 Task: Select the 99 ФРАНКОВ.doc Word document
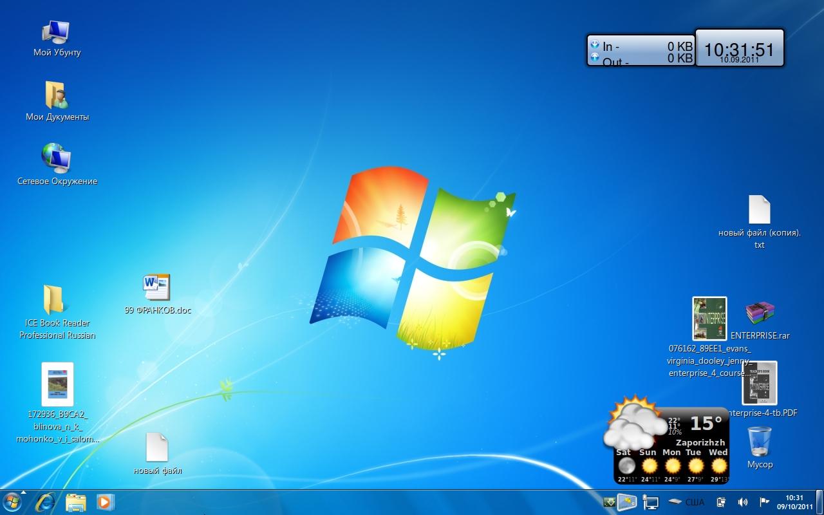click(156, 287)
